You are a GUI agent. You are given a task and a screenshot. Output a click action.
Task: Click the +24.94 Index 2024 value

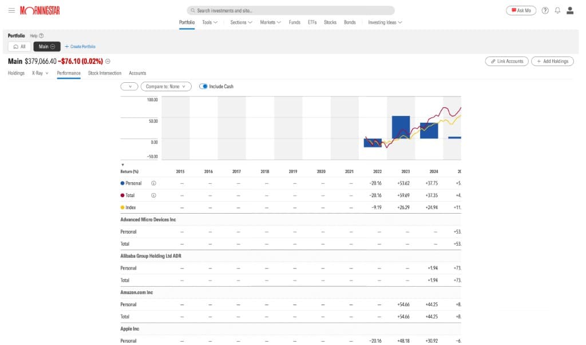(431, 207)
